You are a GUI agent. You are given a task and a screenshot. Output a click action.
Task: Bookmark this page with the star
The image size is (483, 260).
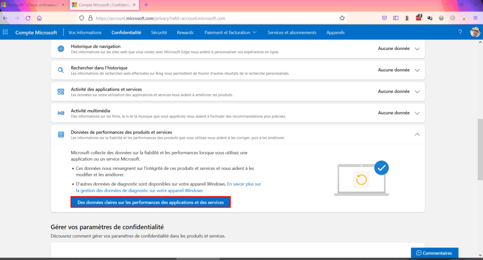[x=342, y=18]
